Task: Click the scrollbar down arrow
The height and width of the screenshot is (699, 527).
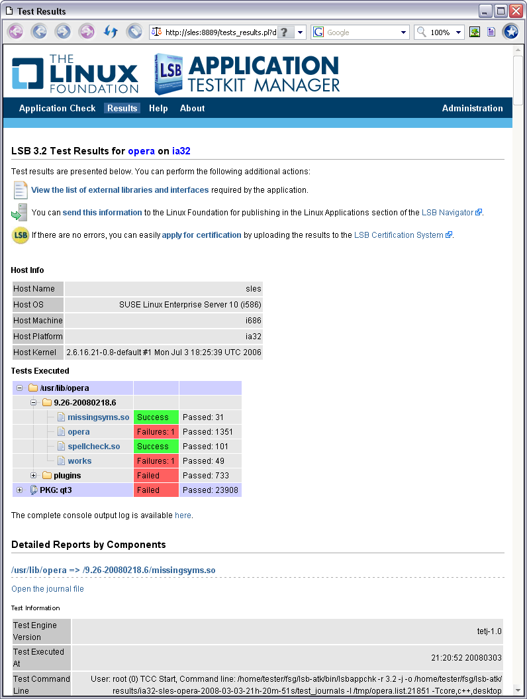Action: [518, 690]
